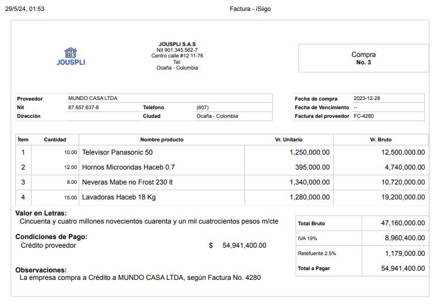Viewport: 434px width, 304px height.
Task: Select product Neveras Mabe no Frost 230 lt
Action: (x=127, y=182)
